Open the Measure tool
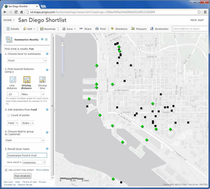Image resolution: width=210 pixels, height=189 pixels. click(139, 29)
